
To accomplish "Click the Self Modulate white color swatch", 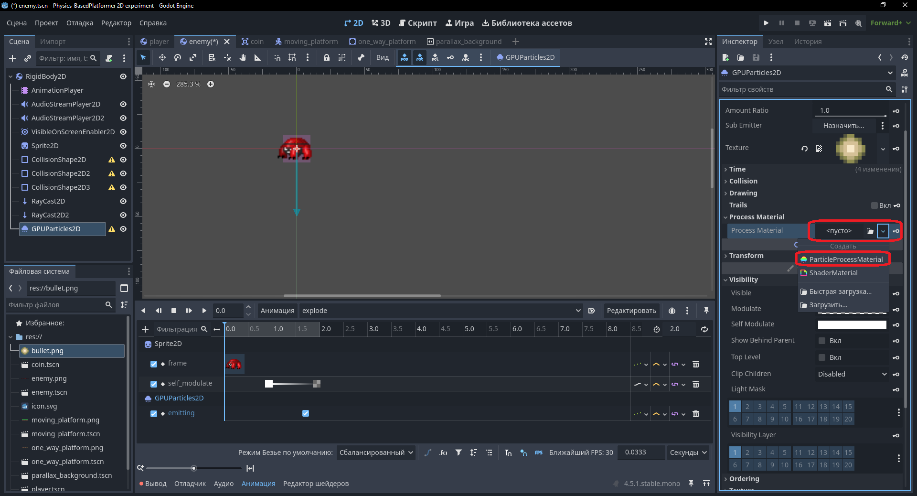I will [x=852, y=325].
